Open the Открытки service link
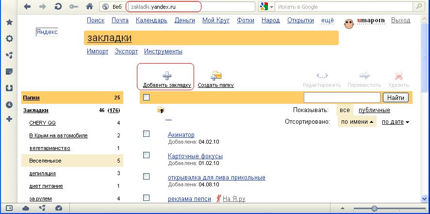Viewport: 430px width, 214px height. coord(300,20)
